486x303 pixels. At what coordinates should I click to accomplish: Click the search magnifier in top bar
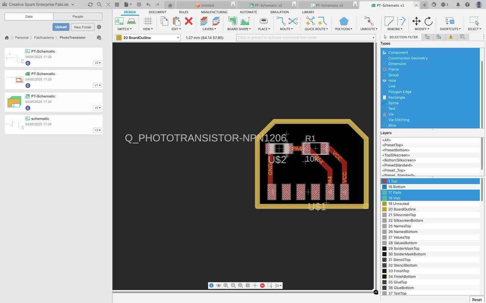(99, 5)
